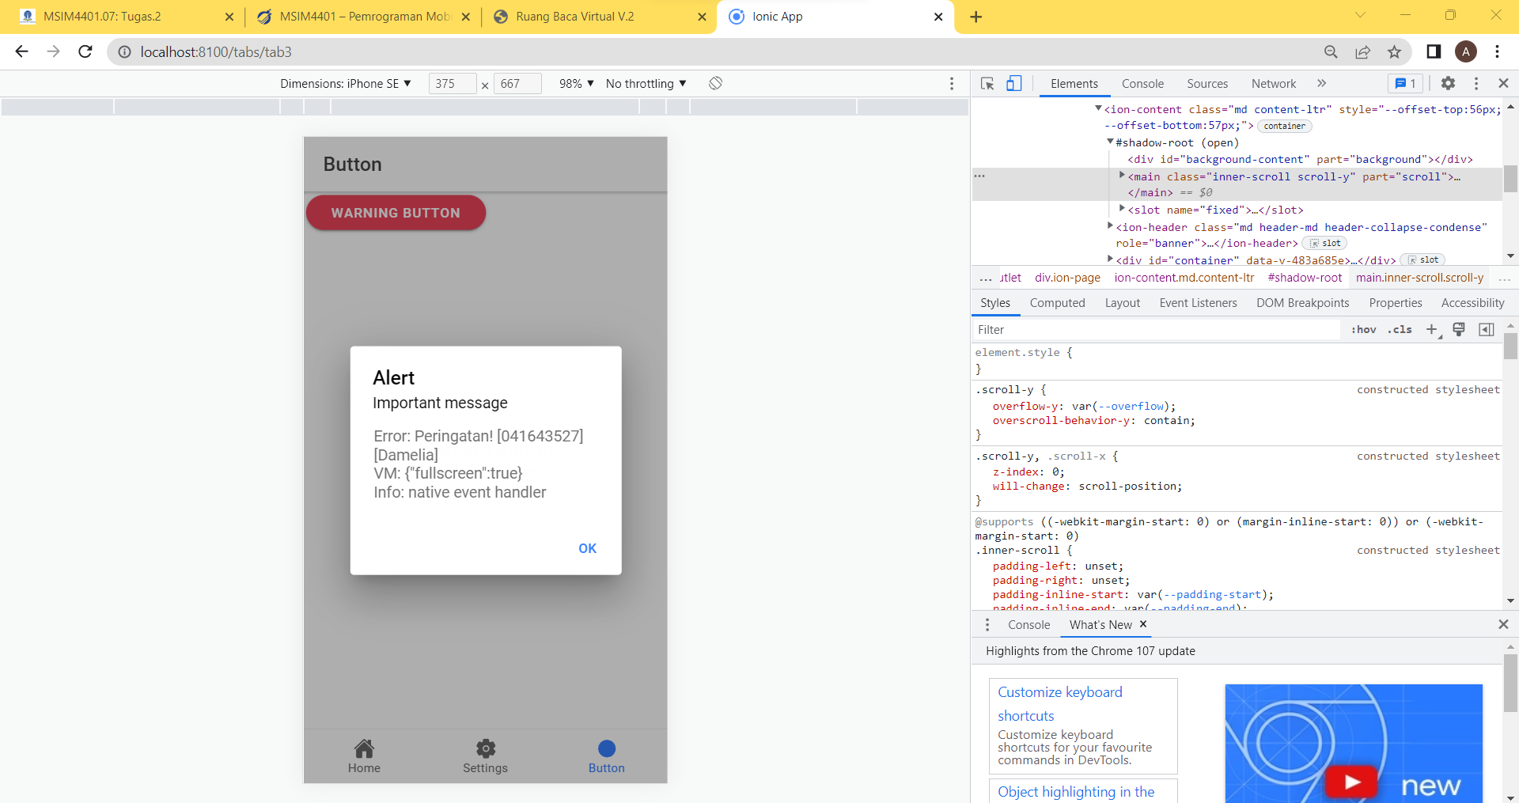Open the No throttling dropdown
The width and height of the screenshot is (1519, 803).
645,83
